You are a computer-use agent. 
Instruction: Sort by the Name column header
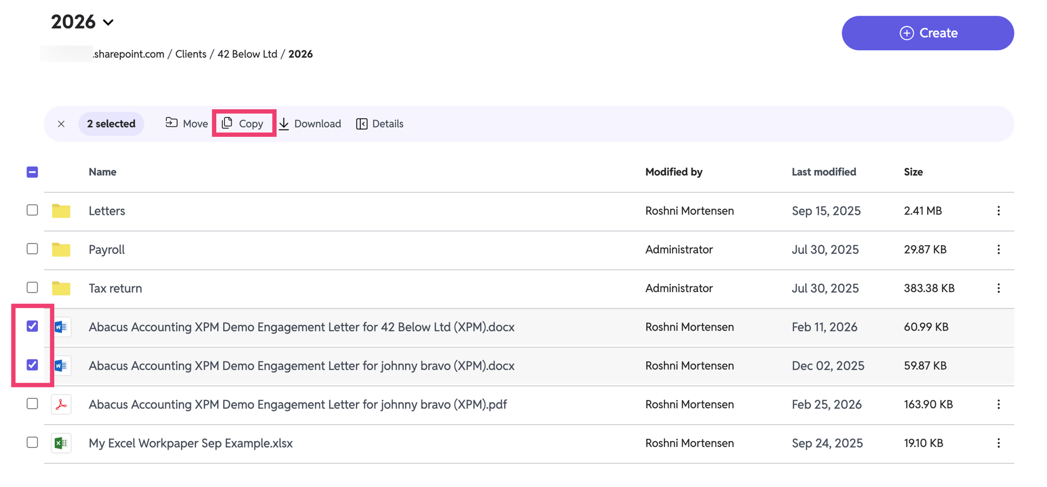click(x=102, y=172)
